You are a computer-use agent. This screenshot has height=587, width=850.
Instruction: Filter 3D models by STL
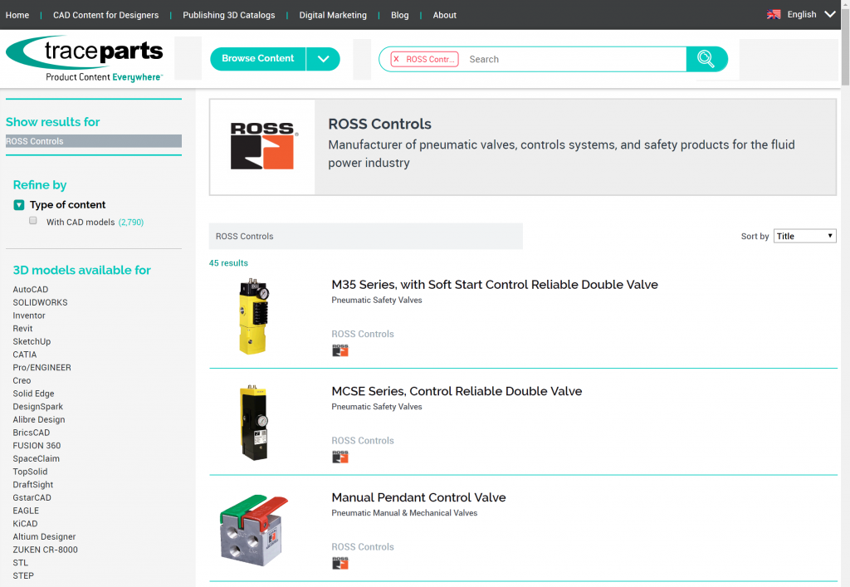(21, 563)
